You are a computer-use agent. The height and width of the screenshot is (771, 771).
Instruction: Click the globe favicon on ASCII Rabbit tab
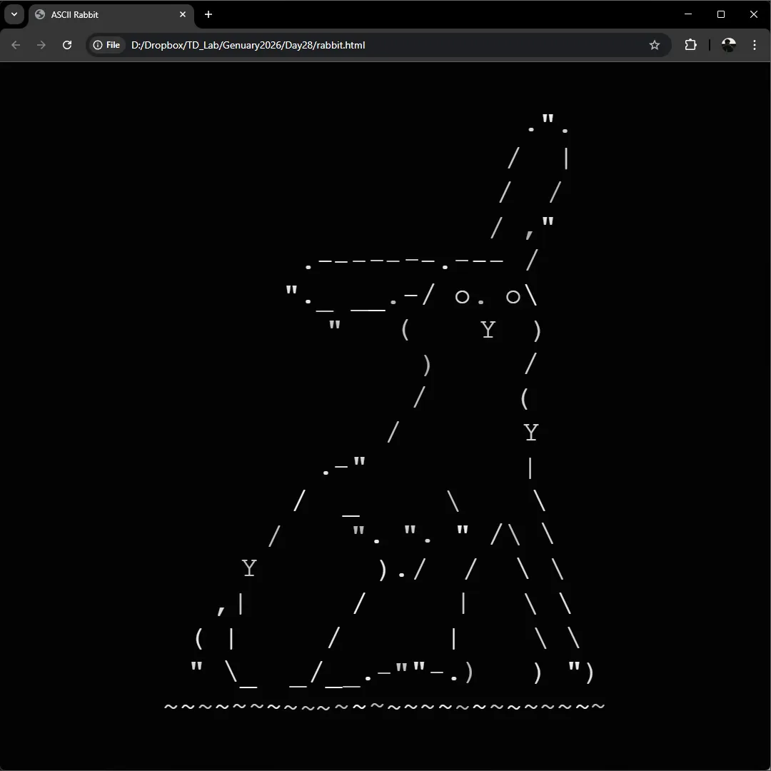click(40, 14)
